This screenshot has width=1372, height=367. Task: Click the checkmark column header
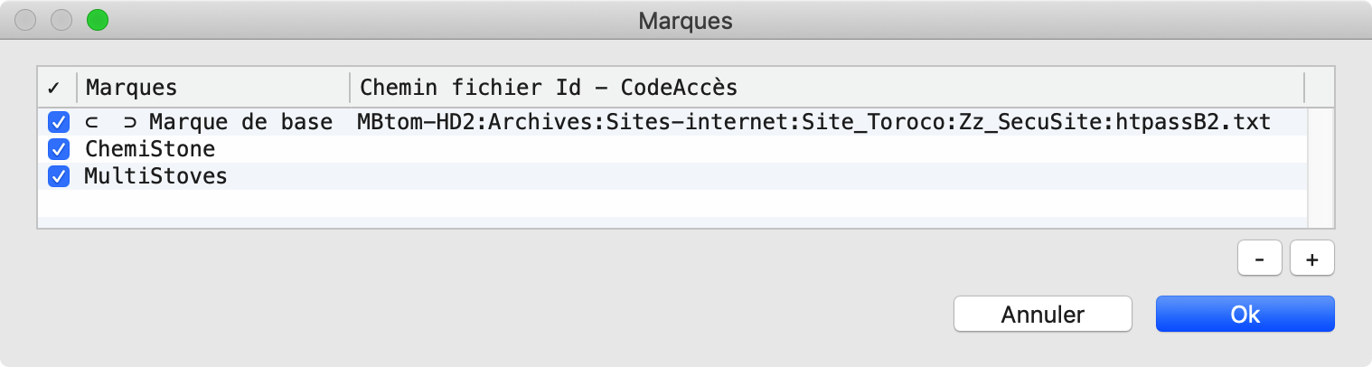coord(54,88)
